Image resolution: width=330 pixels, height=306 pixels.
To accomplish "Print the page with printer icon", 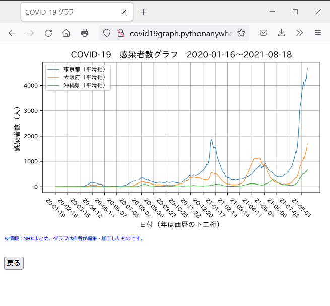I will point(85,33).
